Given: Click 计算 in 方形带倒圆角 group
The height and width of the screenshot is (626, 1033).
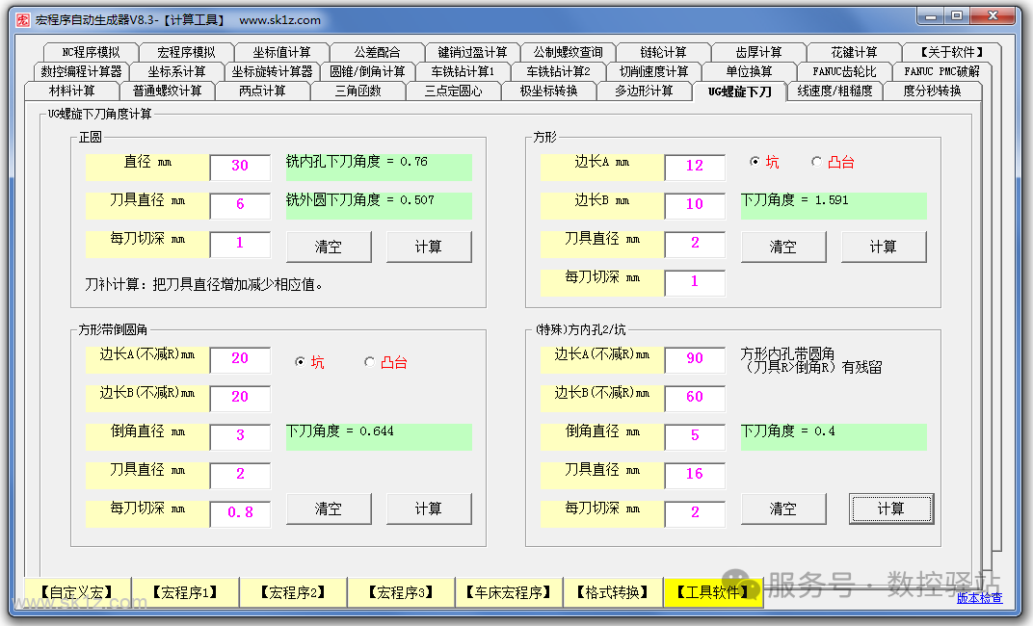Looking at the screenshot, I should tap(429, 509).
